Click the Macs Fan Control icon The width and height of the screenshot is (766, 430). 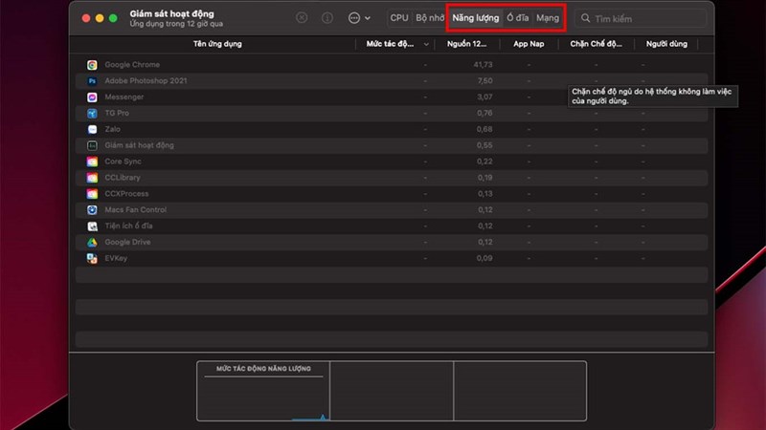92,209
